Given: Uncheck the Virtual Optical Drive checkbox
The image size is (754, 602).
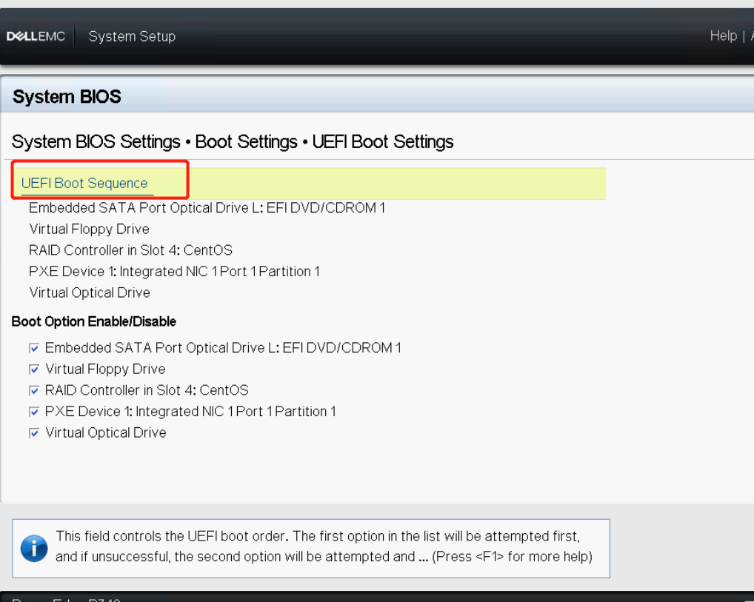Looking at the screenshot, I should tap(34, 432).
